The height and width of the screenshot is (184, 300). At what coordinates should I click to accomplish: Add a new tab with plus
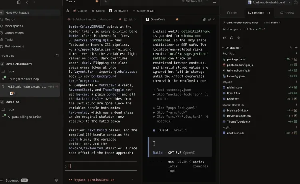coord(106,1)
